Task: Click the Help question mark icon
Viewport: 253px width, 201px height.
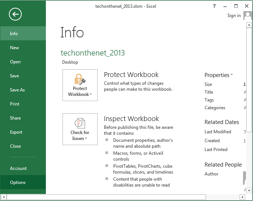Action: (x=214, y=6)
